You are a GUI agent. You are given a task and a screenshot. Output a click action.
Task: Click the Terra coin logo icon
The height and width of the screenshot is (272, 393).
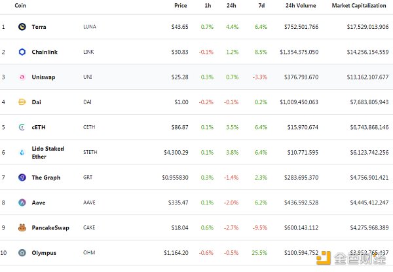22,27
